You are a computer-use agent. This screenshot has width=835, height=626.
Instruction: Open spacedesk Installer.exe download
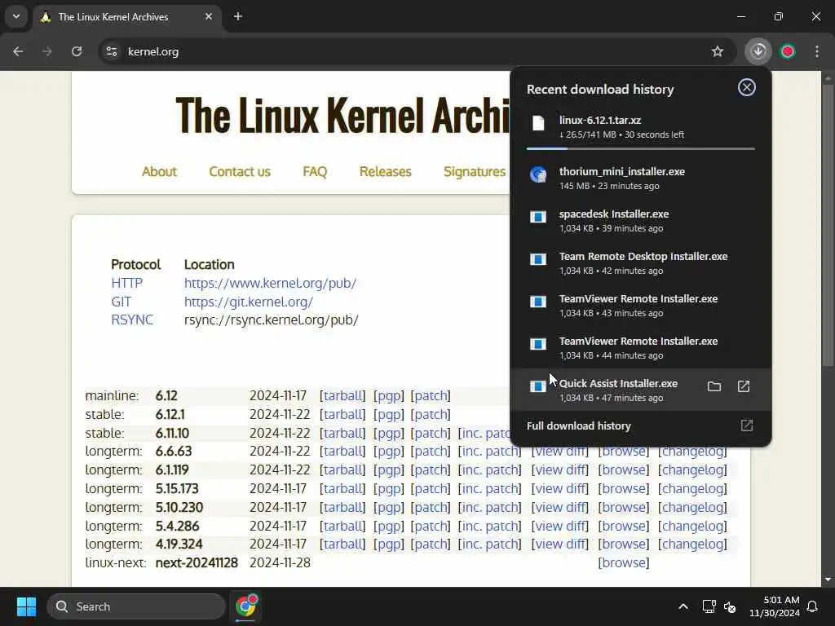(641, 220)
